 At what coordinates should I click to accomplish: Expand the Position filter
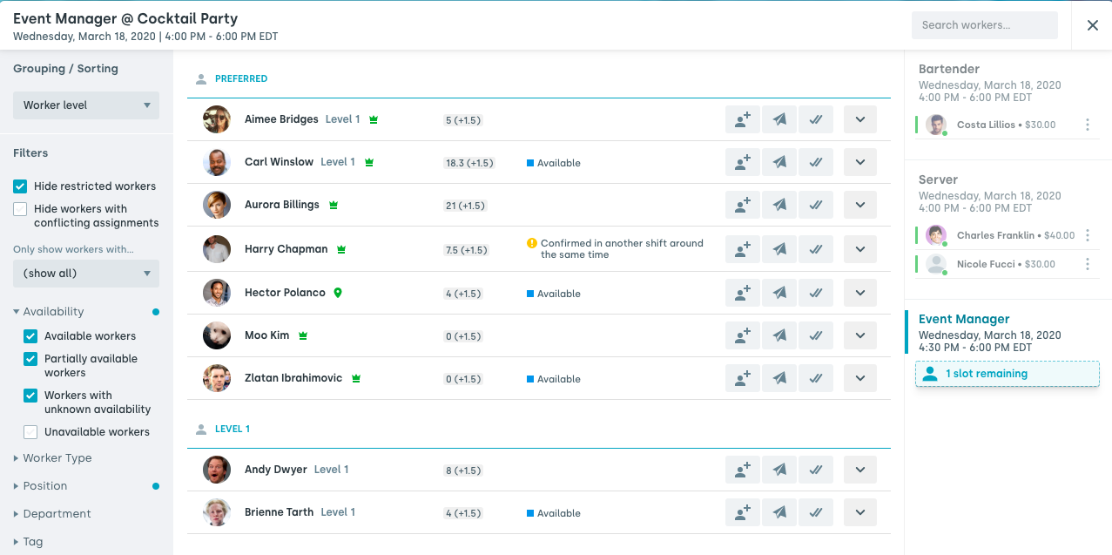pyautogui.click(x=40, y=486)
